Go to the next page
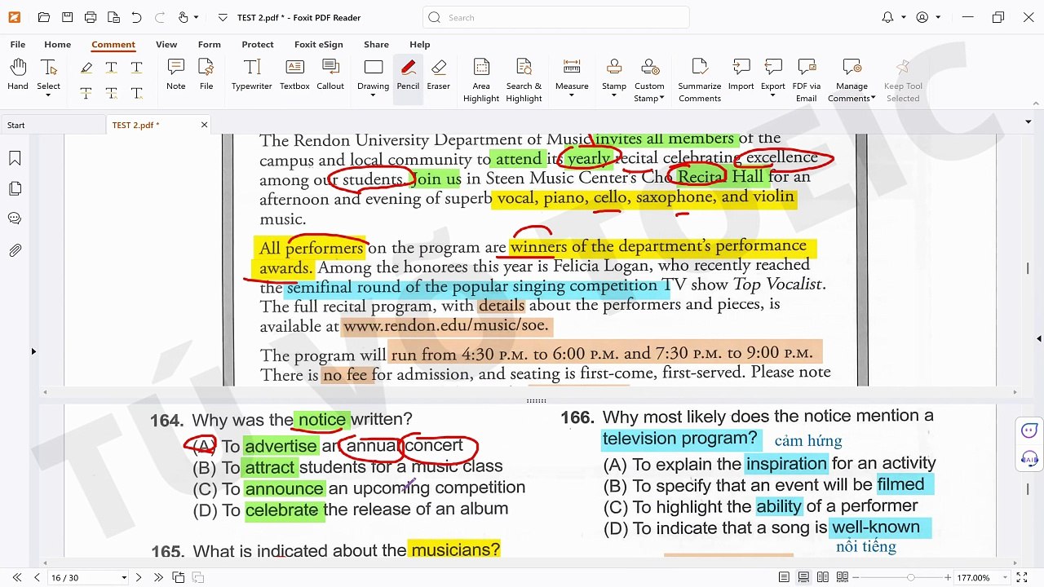1044x587 pixels. coord(139,577)
